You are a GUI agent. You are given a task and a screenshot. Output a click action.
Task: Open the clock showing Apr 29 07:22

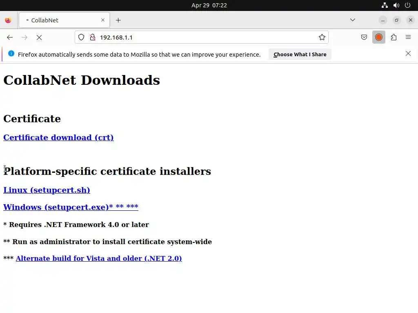pyautogui.click(x=209, y=5)
